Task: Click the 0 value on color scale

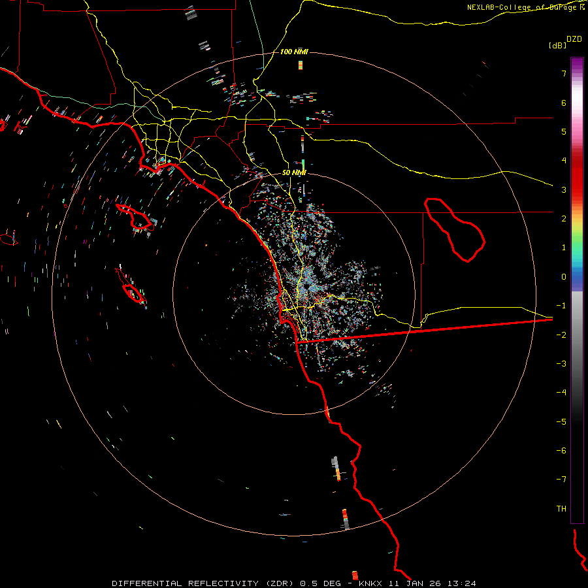Action: [x=564, y=277]
